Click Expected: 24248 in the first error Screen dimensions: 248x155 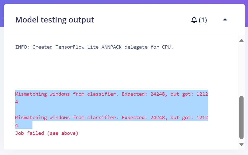click(143, 94)
